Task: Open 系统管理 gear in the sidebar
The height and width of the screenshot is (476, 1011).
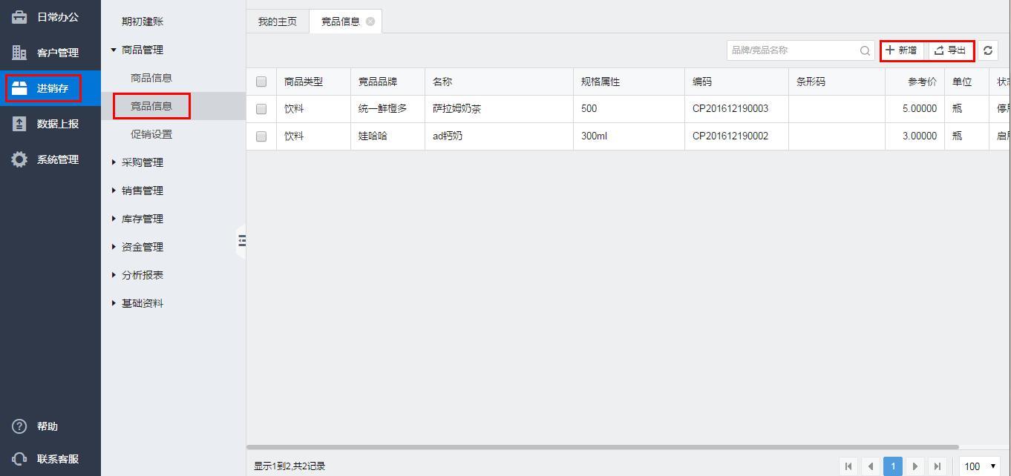Action: tap(20, 159)
